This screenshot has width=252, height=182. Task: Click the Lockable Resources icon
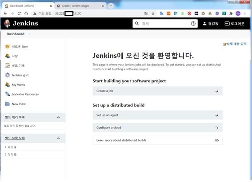(x=8, y=94)
